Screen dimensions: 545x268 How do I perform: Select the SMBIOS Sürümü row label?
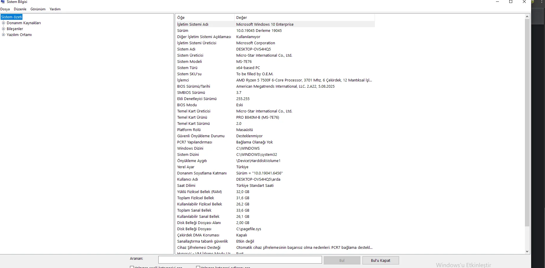pyautogui.click(x=191, y=92)
